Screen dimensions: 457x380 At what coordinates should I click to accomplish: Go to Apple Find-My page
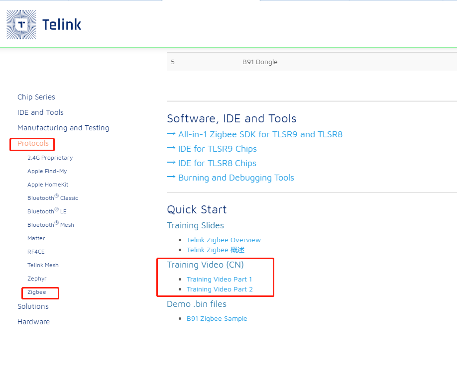[x=47, y=171]
